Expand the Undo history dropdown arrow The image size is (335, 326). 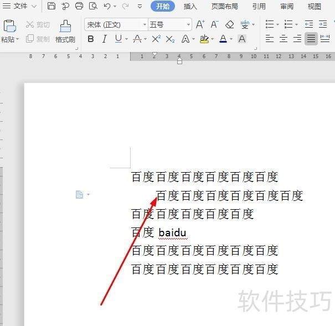115,7
